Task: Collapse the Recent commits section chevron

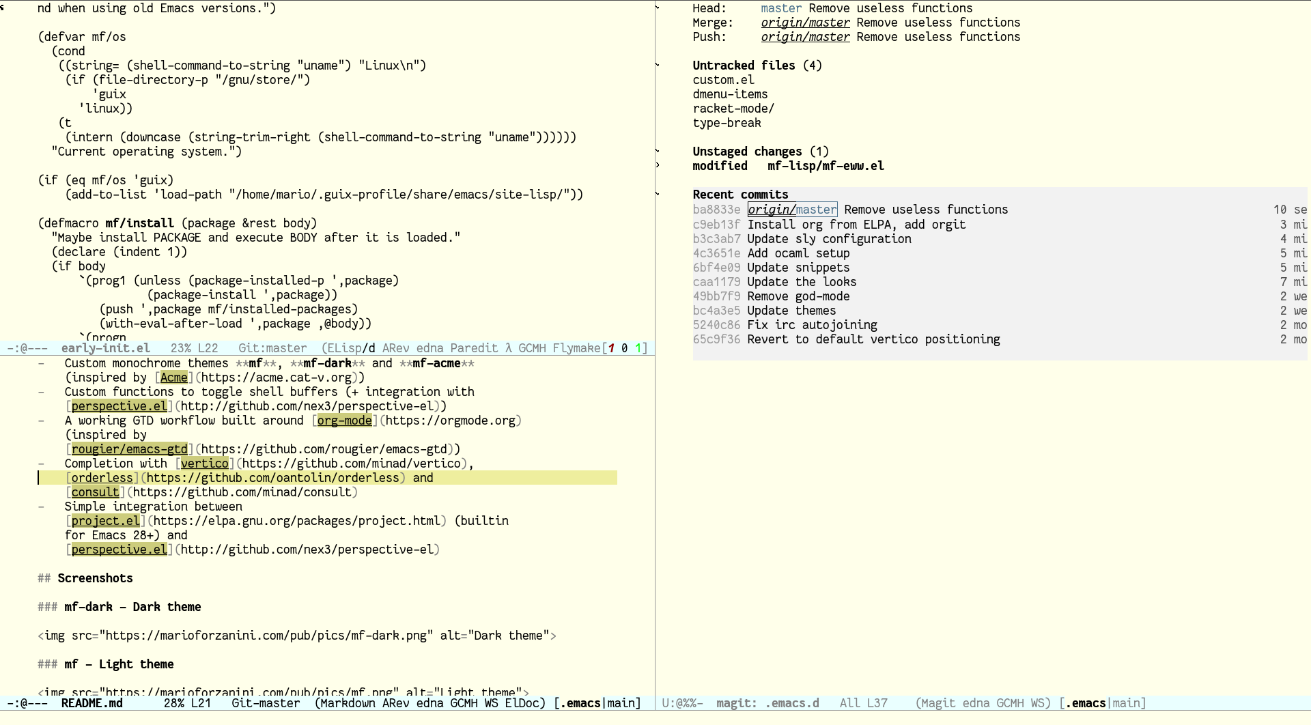Action: 658,195
